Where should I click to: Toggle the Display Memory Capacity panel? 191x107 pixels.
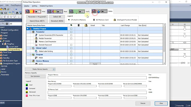tap(40, 69)
